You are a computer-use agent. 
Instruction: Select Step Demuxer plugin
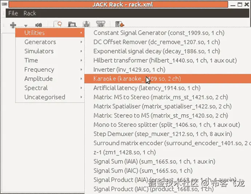pyautogui.click(x=168, y=134)
